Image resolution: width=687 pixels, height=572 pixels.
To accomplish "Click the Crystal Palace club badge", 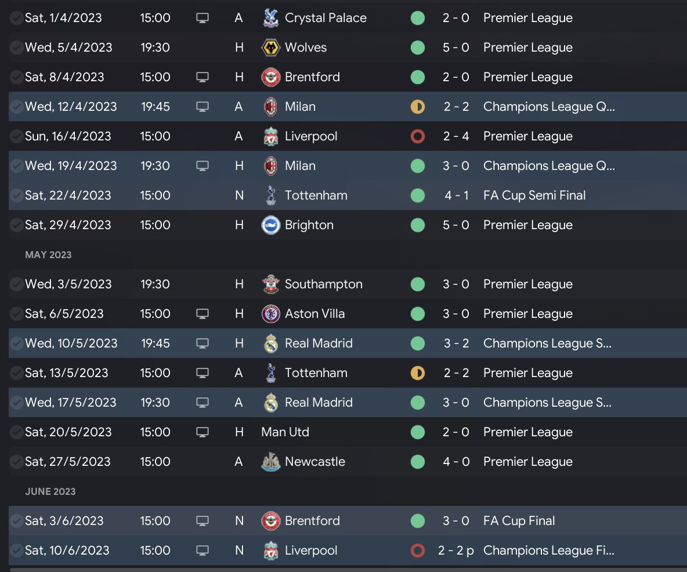I will [271, 18].
